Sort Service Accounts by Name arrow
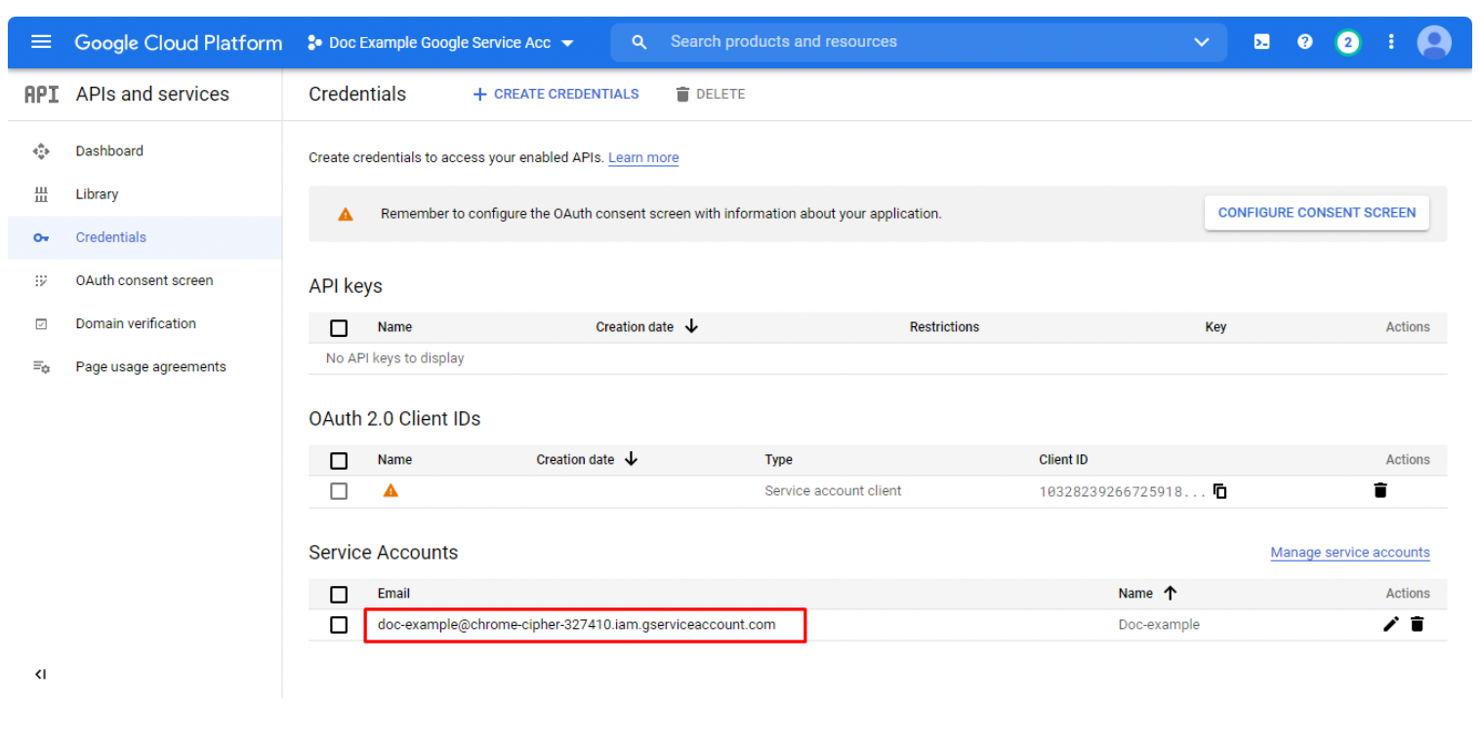Viewport: 1482px width, 750px height. (1171, 593)
